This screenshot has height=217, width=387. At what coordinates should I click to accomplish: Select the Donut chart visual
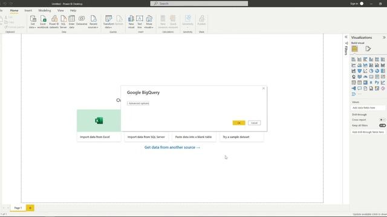377,71
